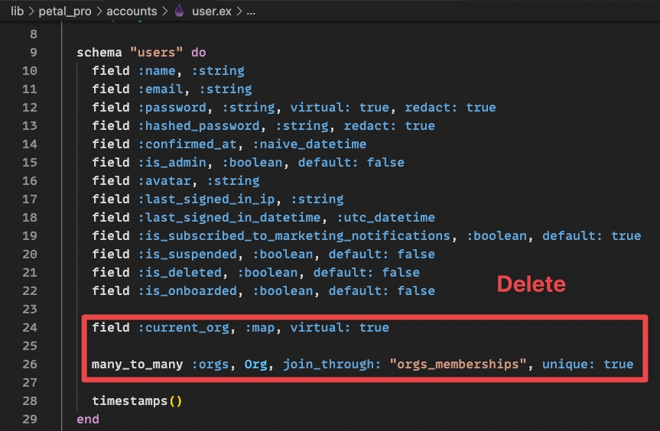Viewport: 660px width, 431px height.
Task: Click line number 9 in gutter
Action: click(33, 53)
